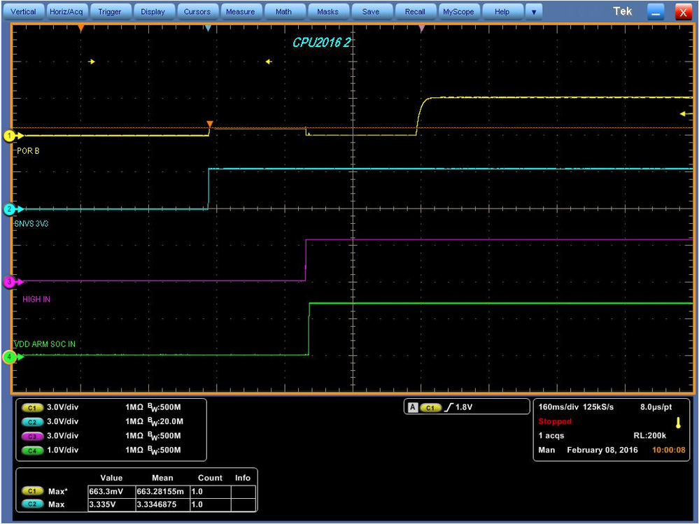Click the C3 badge in channel settings

point(32,436)
